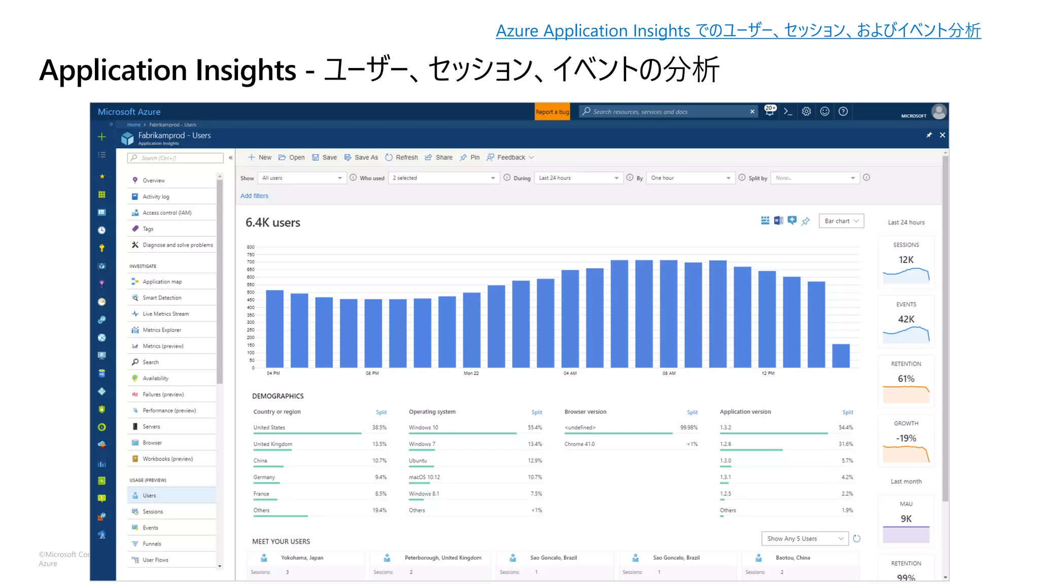Viewport: 1039px width, 584px height.
Task: Expand the Feedback dropdown in command bar
Action: pos(510,158)
